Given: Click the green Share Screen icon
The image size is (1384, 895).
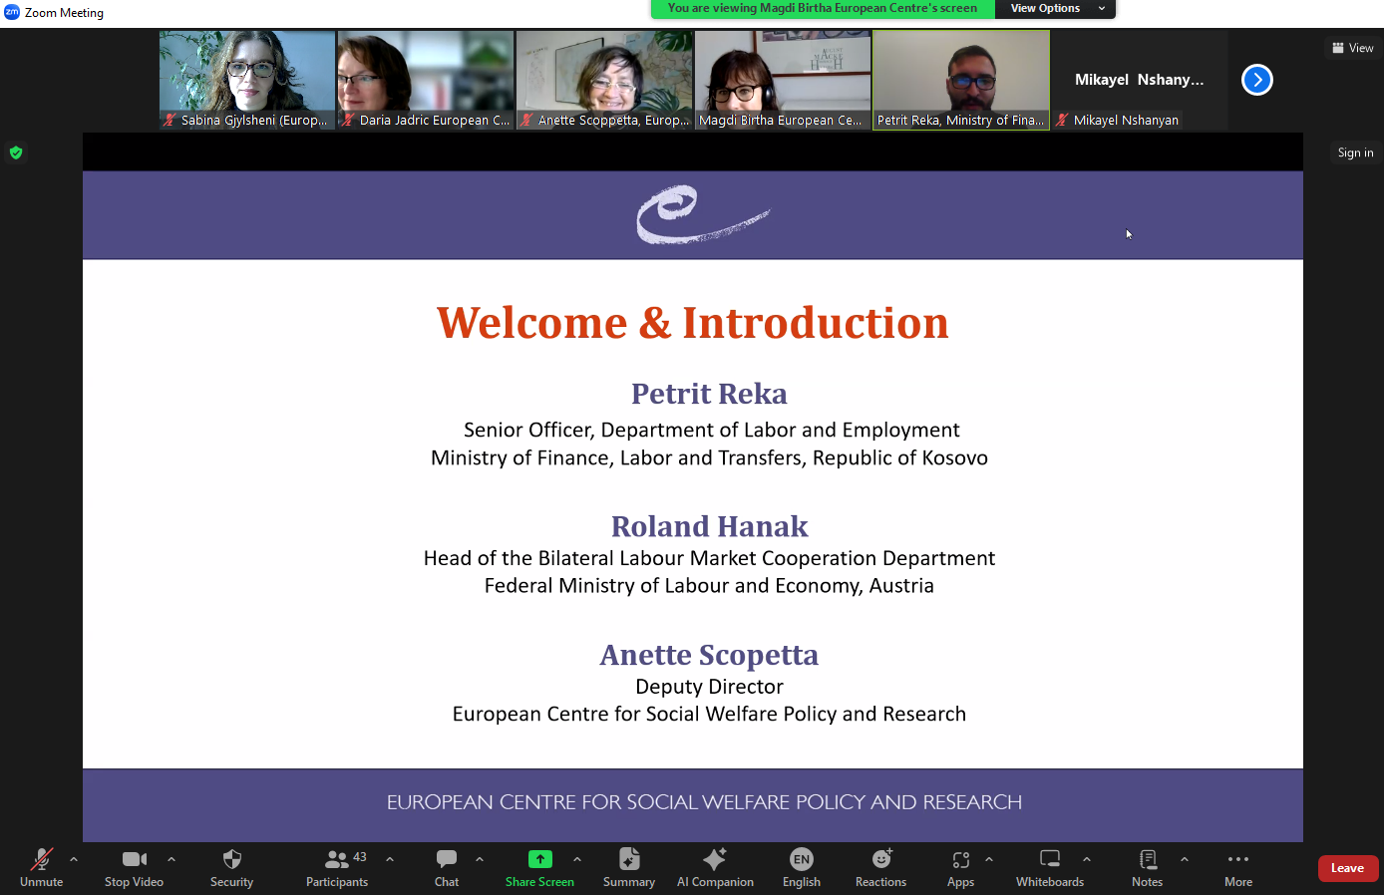Looking at the screenshot, I should tap(539, 859).
